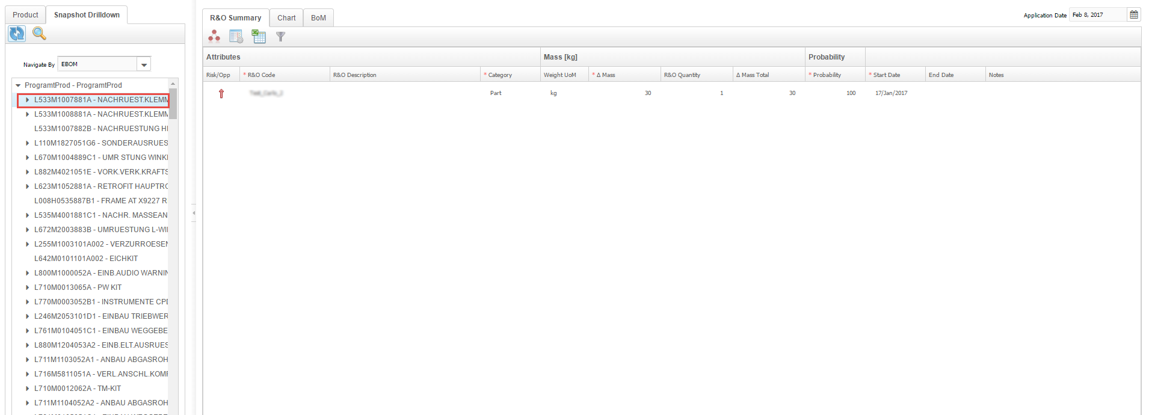Switch to the Chart tab

pos(286,18)
